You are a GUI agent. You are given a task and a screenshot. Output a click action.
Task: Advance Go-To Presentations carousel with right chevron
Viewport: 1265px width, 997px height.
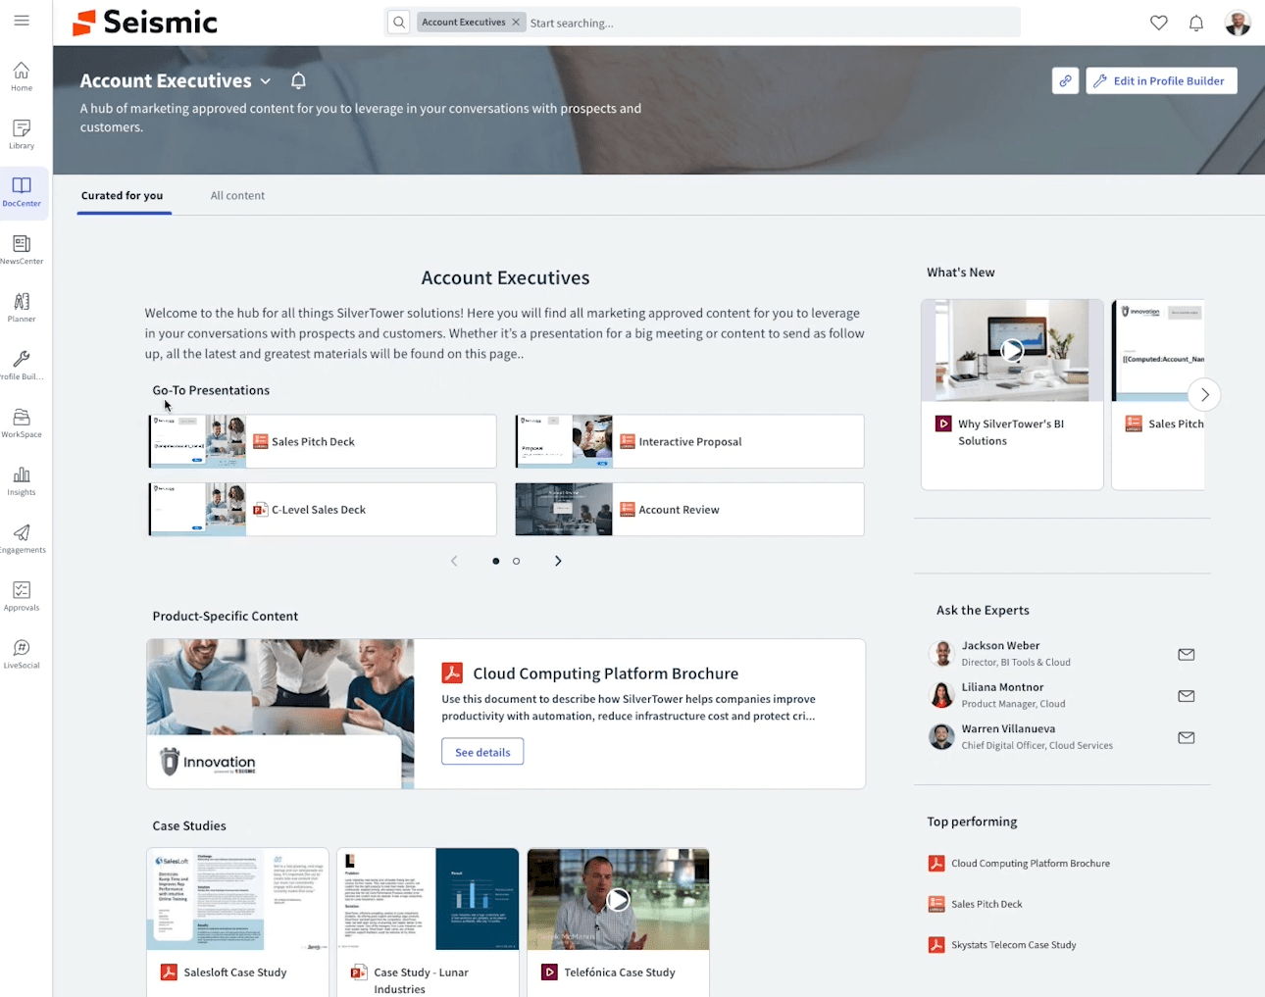coord(558,561)
